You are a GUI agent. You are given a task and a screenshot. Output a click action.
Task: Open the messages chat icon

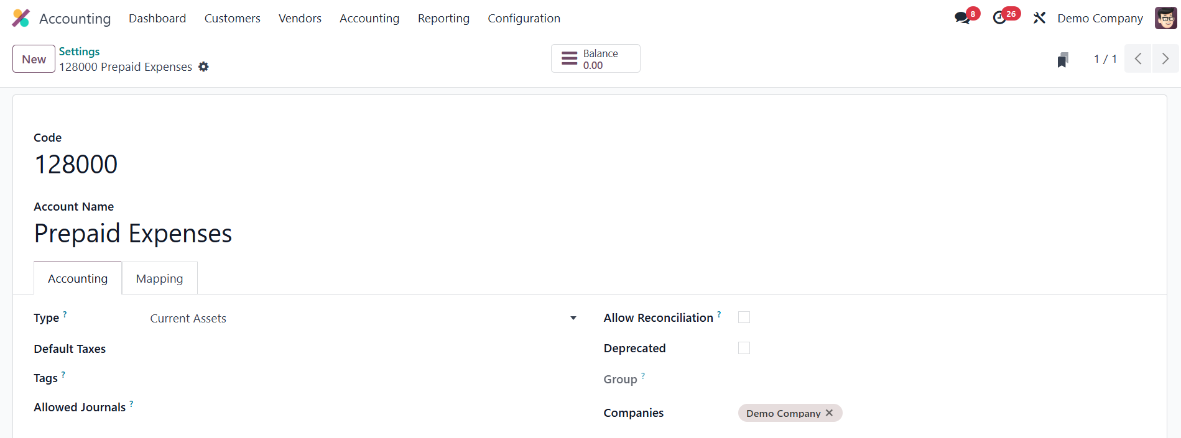[x=963, y=18]
